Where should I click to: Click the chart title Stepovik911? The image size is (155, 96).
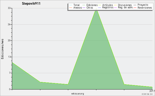coord(31,4)
